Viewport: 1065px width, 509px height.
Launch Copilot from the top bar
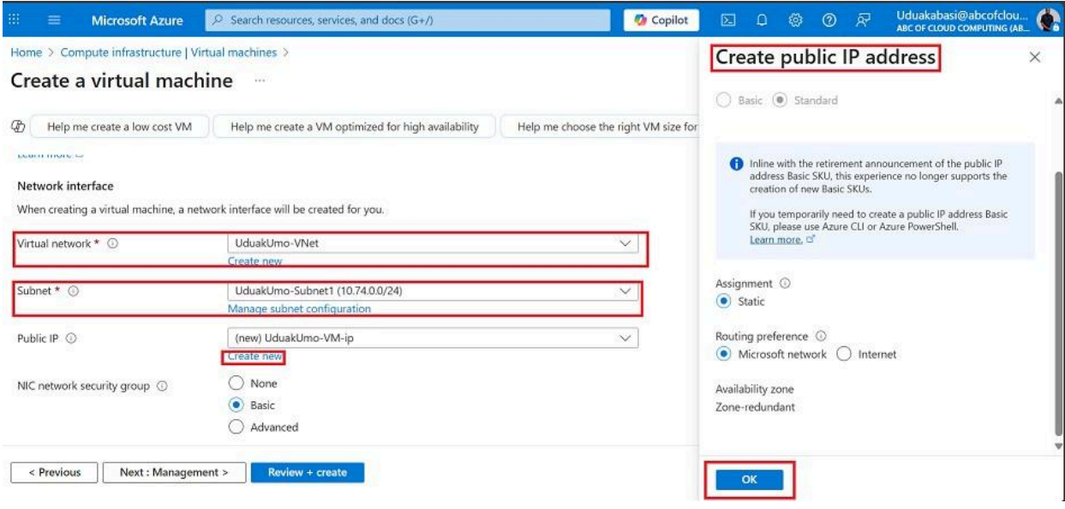(x=663, y=20)
